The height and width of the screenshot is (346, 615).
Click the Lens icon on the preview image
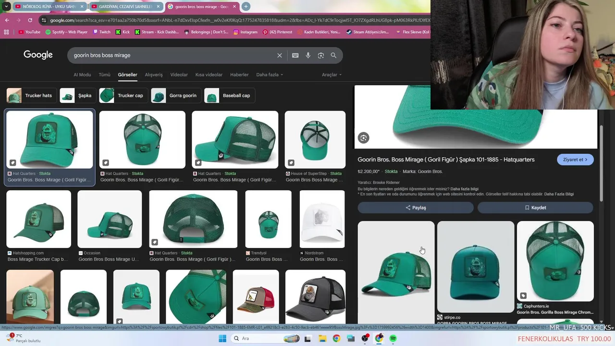click(x=363, y=138)
